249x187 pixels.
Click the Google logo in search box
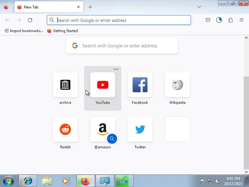pos(75,46)
